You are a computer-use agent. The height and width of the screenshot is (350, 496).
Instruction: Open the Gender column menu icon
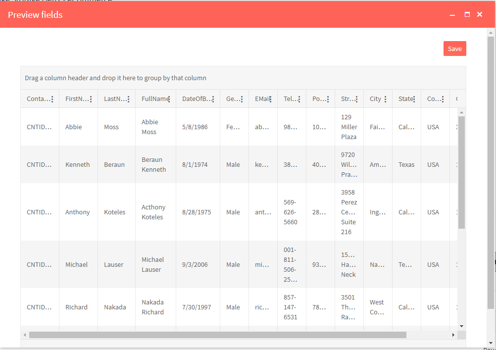pos(242,100)
